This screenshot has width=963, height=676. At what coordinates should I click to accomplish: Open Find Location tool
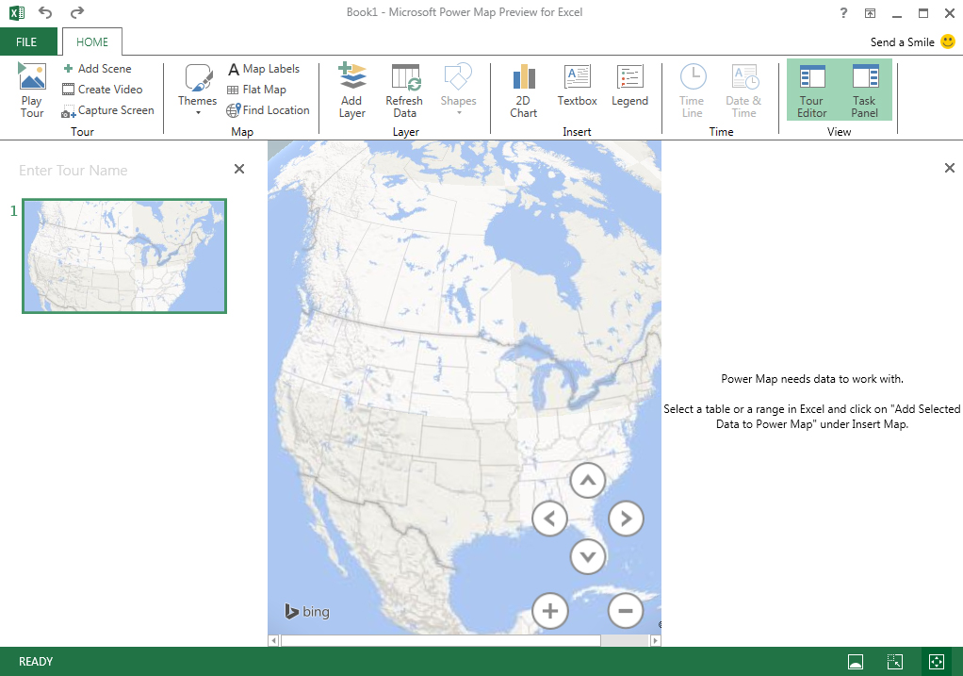tap(269, 110)
